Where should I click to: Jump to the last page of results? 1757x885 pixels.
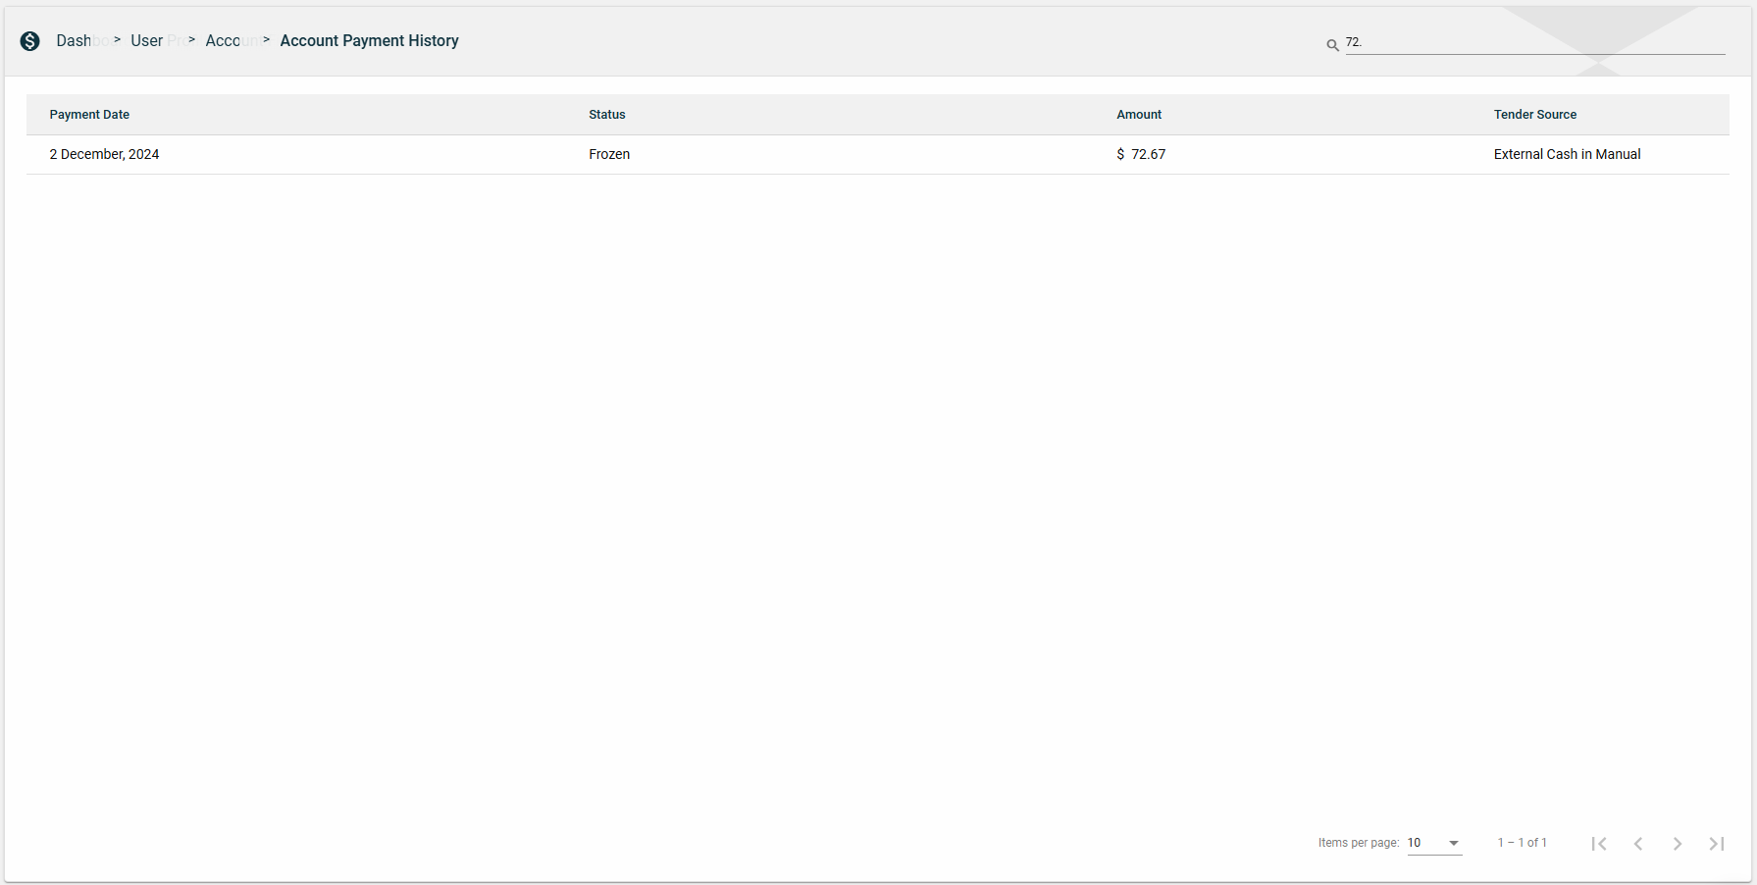(1717, 844)
